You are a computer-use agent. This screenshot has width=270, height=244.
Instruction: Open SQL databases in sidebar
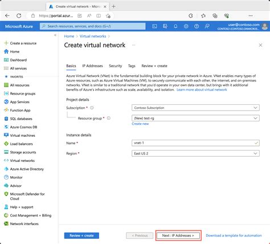18,119
